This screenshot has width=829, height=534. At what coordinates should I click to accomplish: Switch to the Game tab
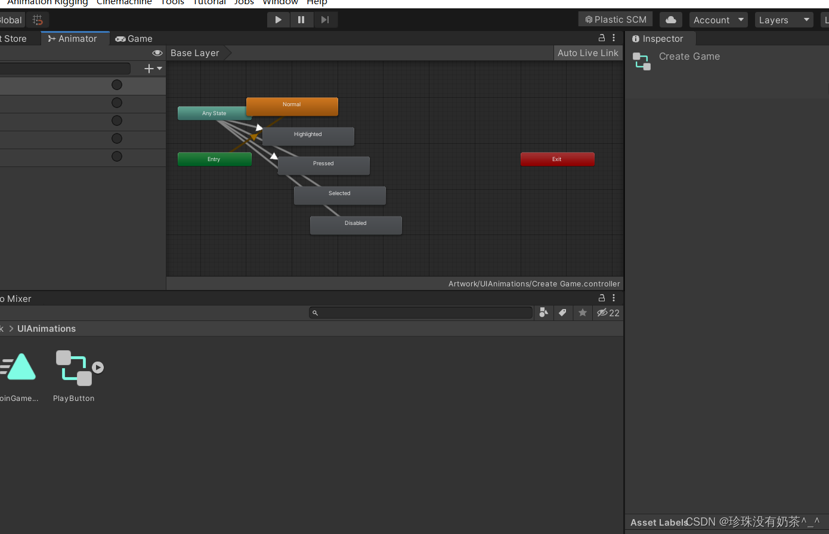134,39
